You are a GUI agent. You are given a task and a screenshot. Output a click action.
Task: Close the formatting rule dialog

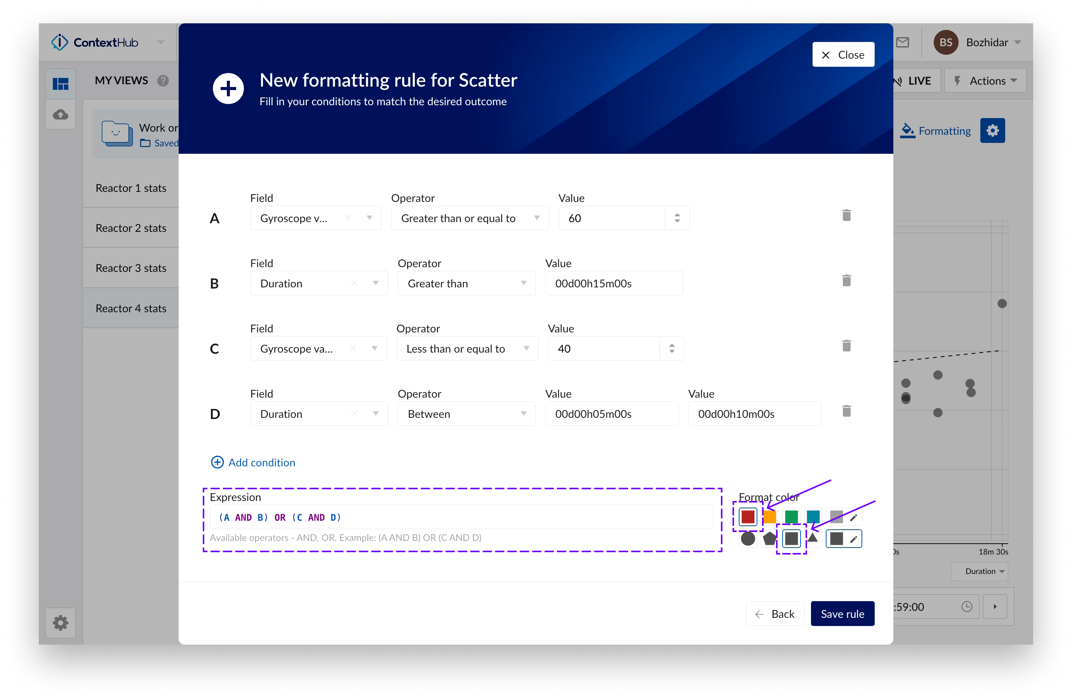click(843, 54)
